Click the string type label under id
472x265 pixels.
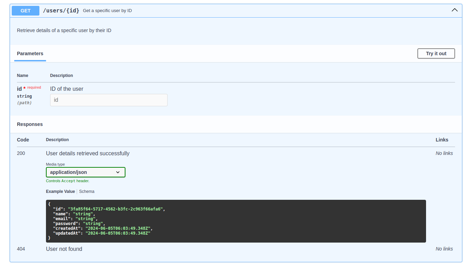(x=24, y=96)
